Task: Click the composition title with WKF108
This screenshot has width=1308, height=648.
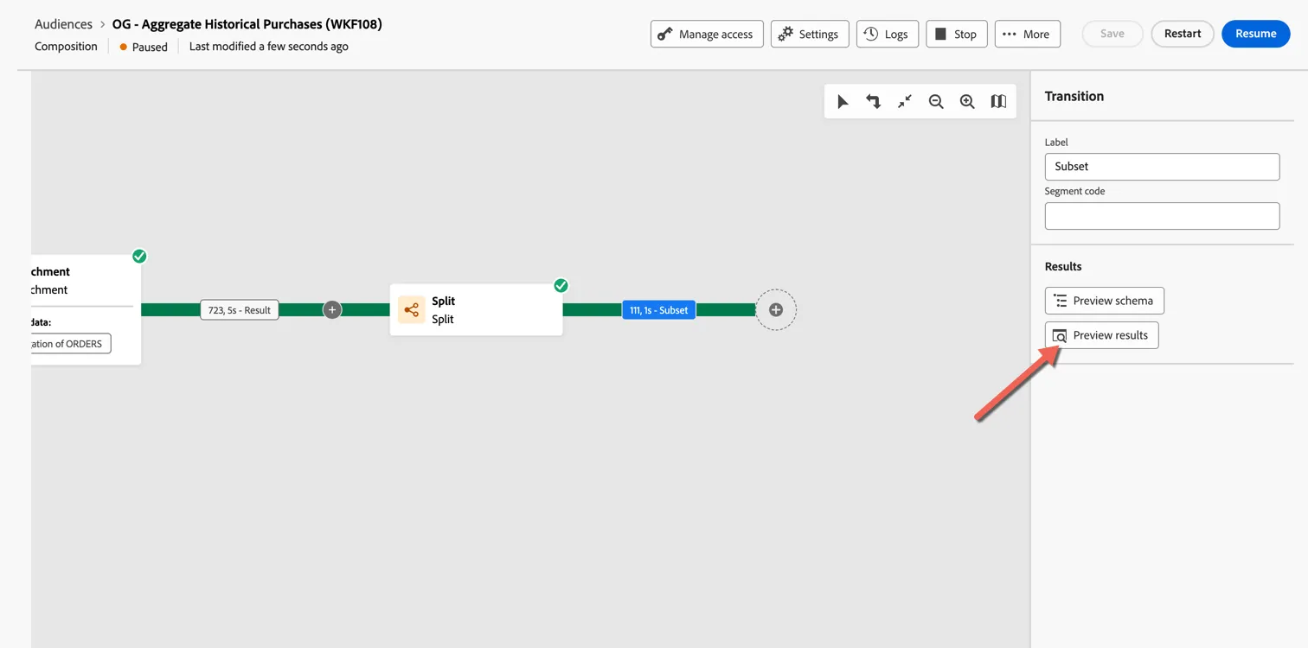Action: pyautogui.click(x=247, y=24)
